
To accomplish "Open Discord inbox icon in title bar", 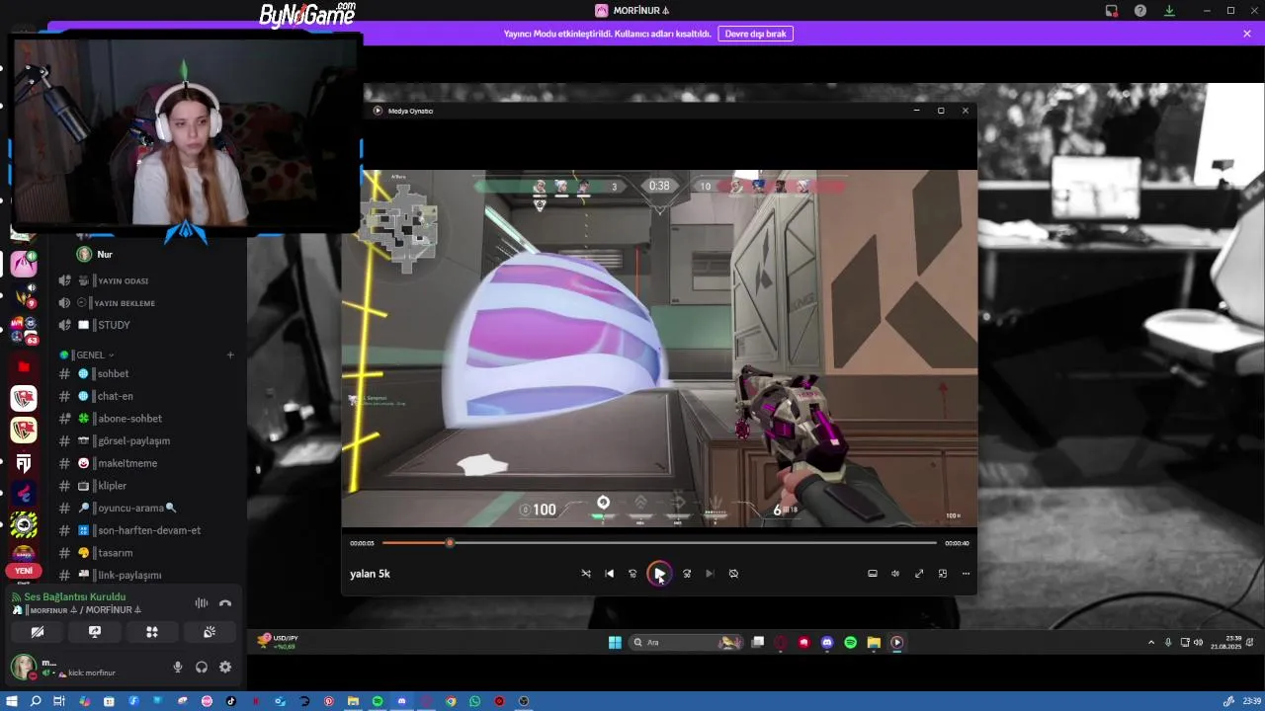I will pos(1112,11).
